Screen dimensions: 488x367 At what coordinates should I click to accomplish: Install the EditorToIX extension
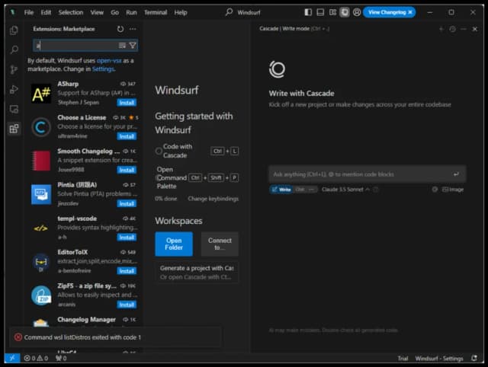tap(127, 271)
